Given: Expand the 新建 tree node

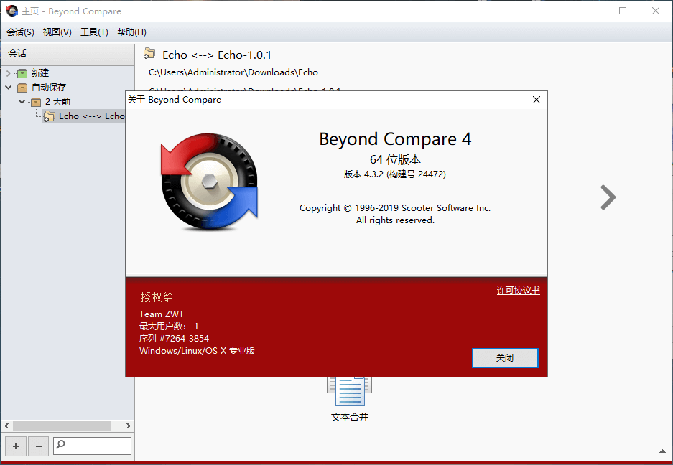Looking at the screenshot, I should 6,72.
